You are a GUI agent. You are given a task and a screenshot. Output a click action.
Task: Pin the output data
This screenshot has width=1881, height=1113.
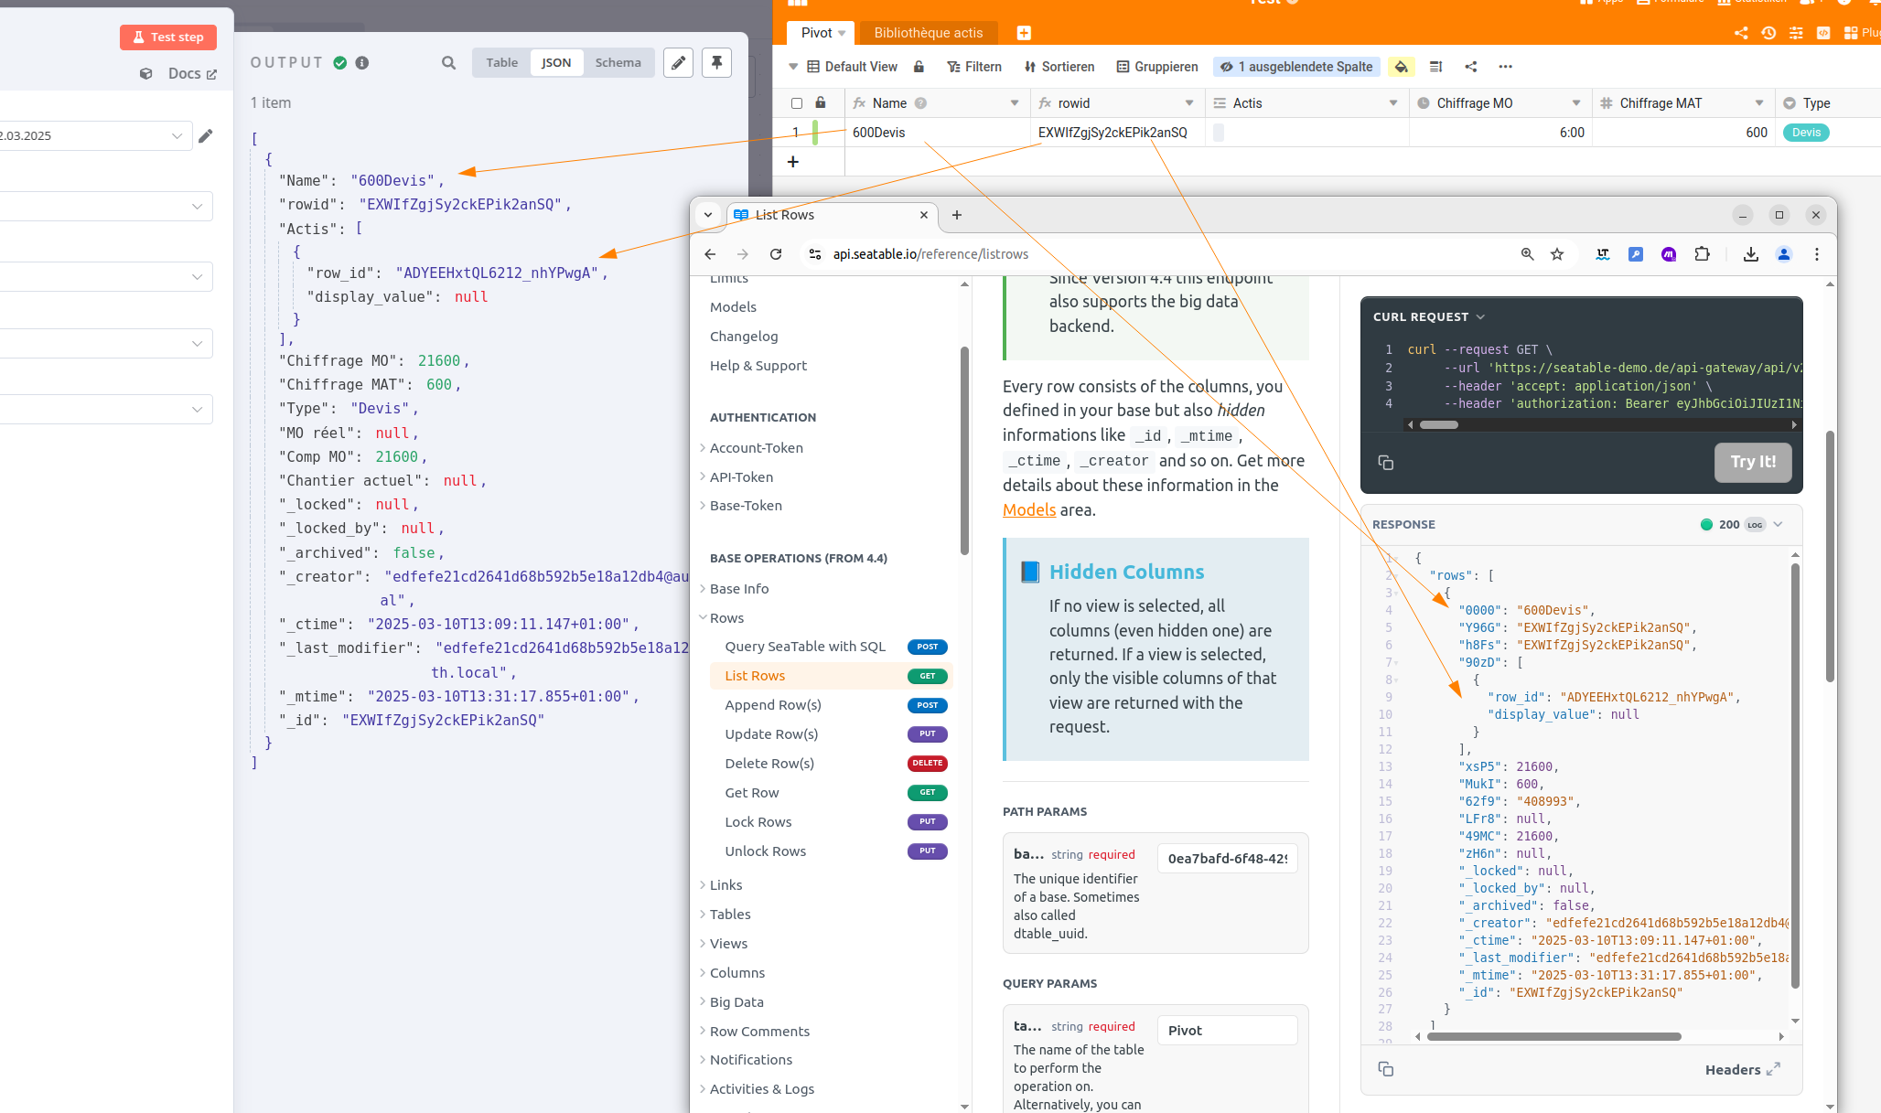pos(716,62)
